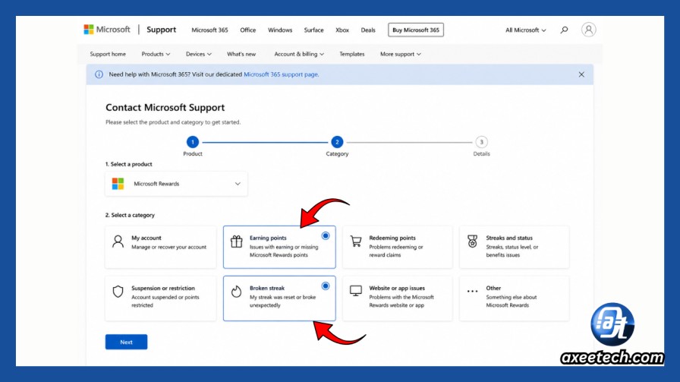Click step 2 Category in progress tracker
This screenshot has width=680, height=382.
pyautogui.click(x=337, y=142)
